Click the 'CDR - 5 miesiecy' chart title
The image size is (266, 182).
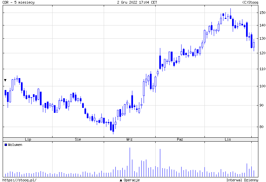[18, 2]
